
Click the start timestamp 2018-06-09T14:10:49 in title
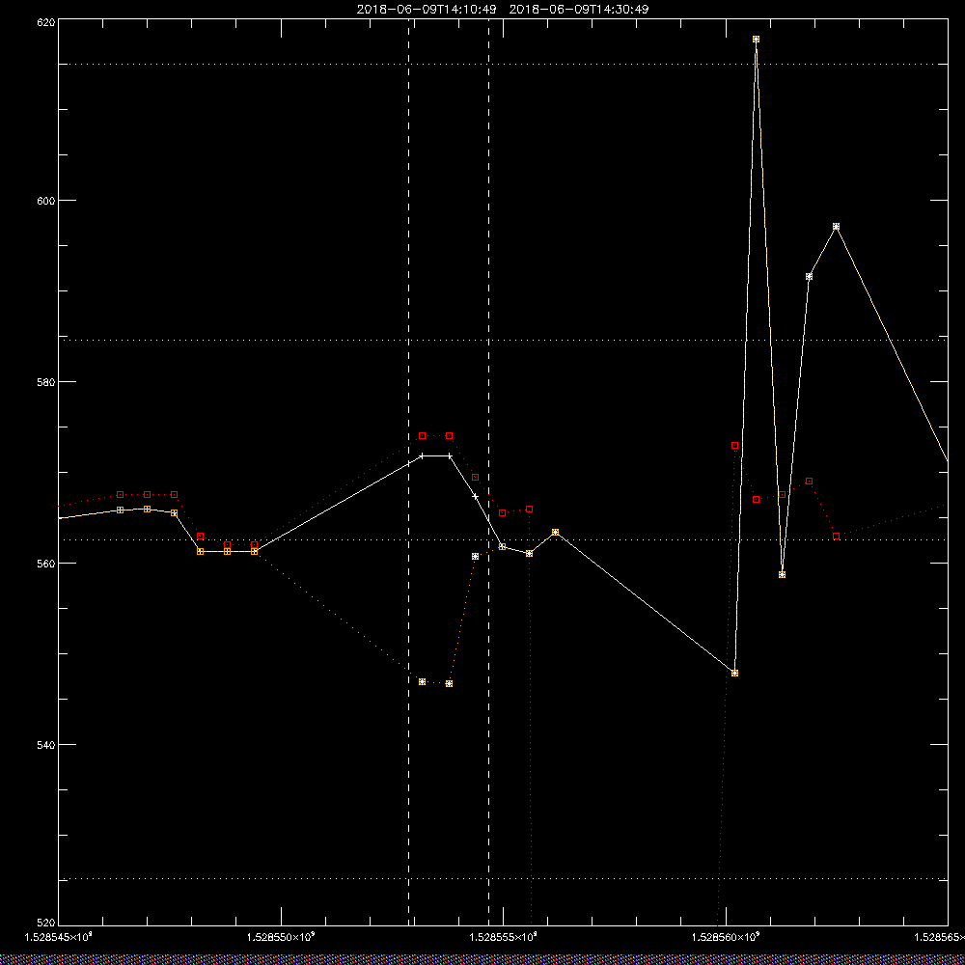(x=427, y=10)
